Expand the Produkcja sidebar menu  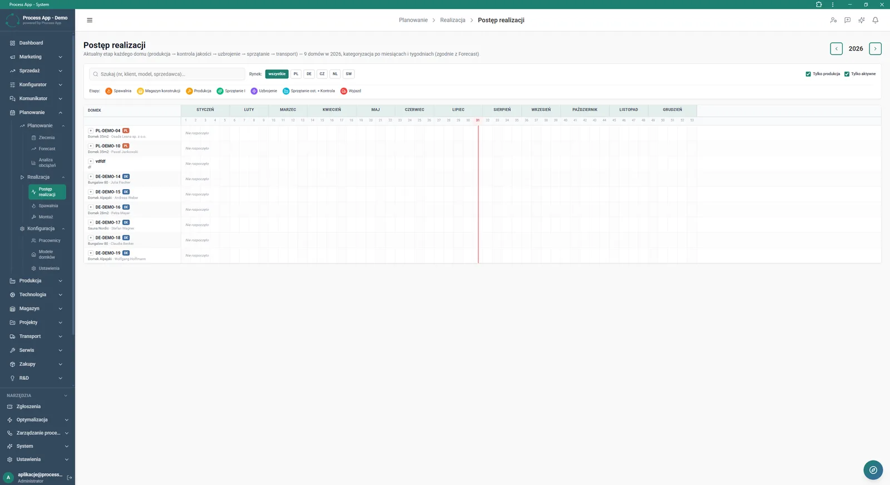click(x=37, y=281)
